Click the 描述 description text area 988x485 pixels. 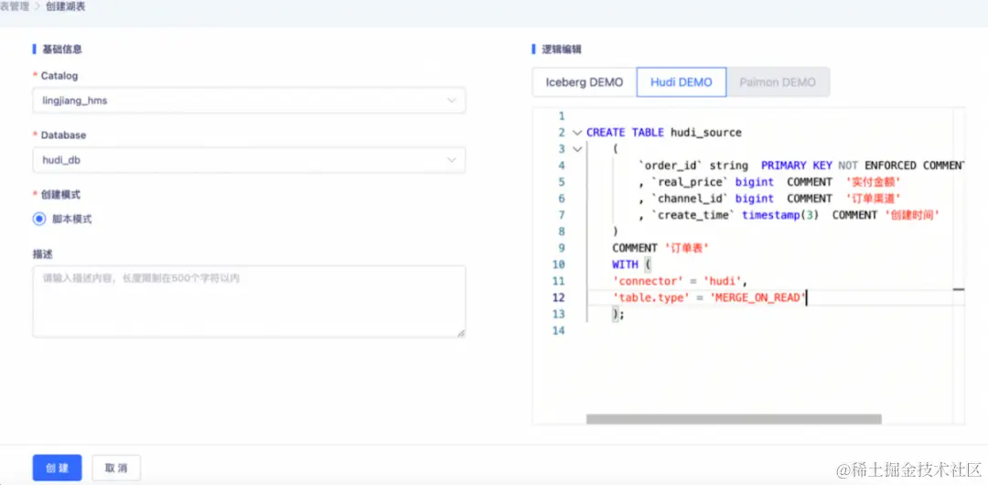[249, 301]
